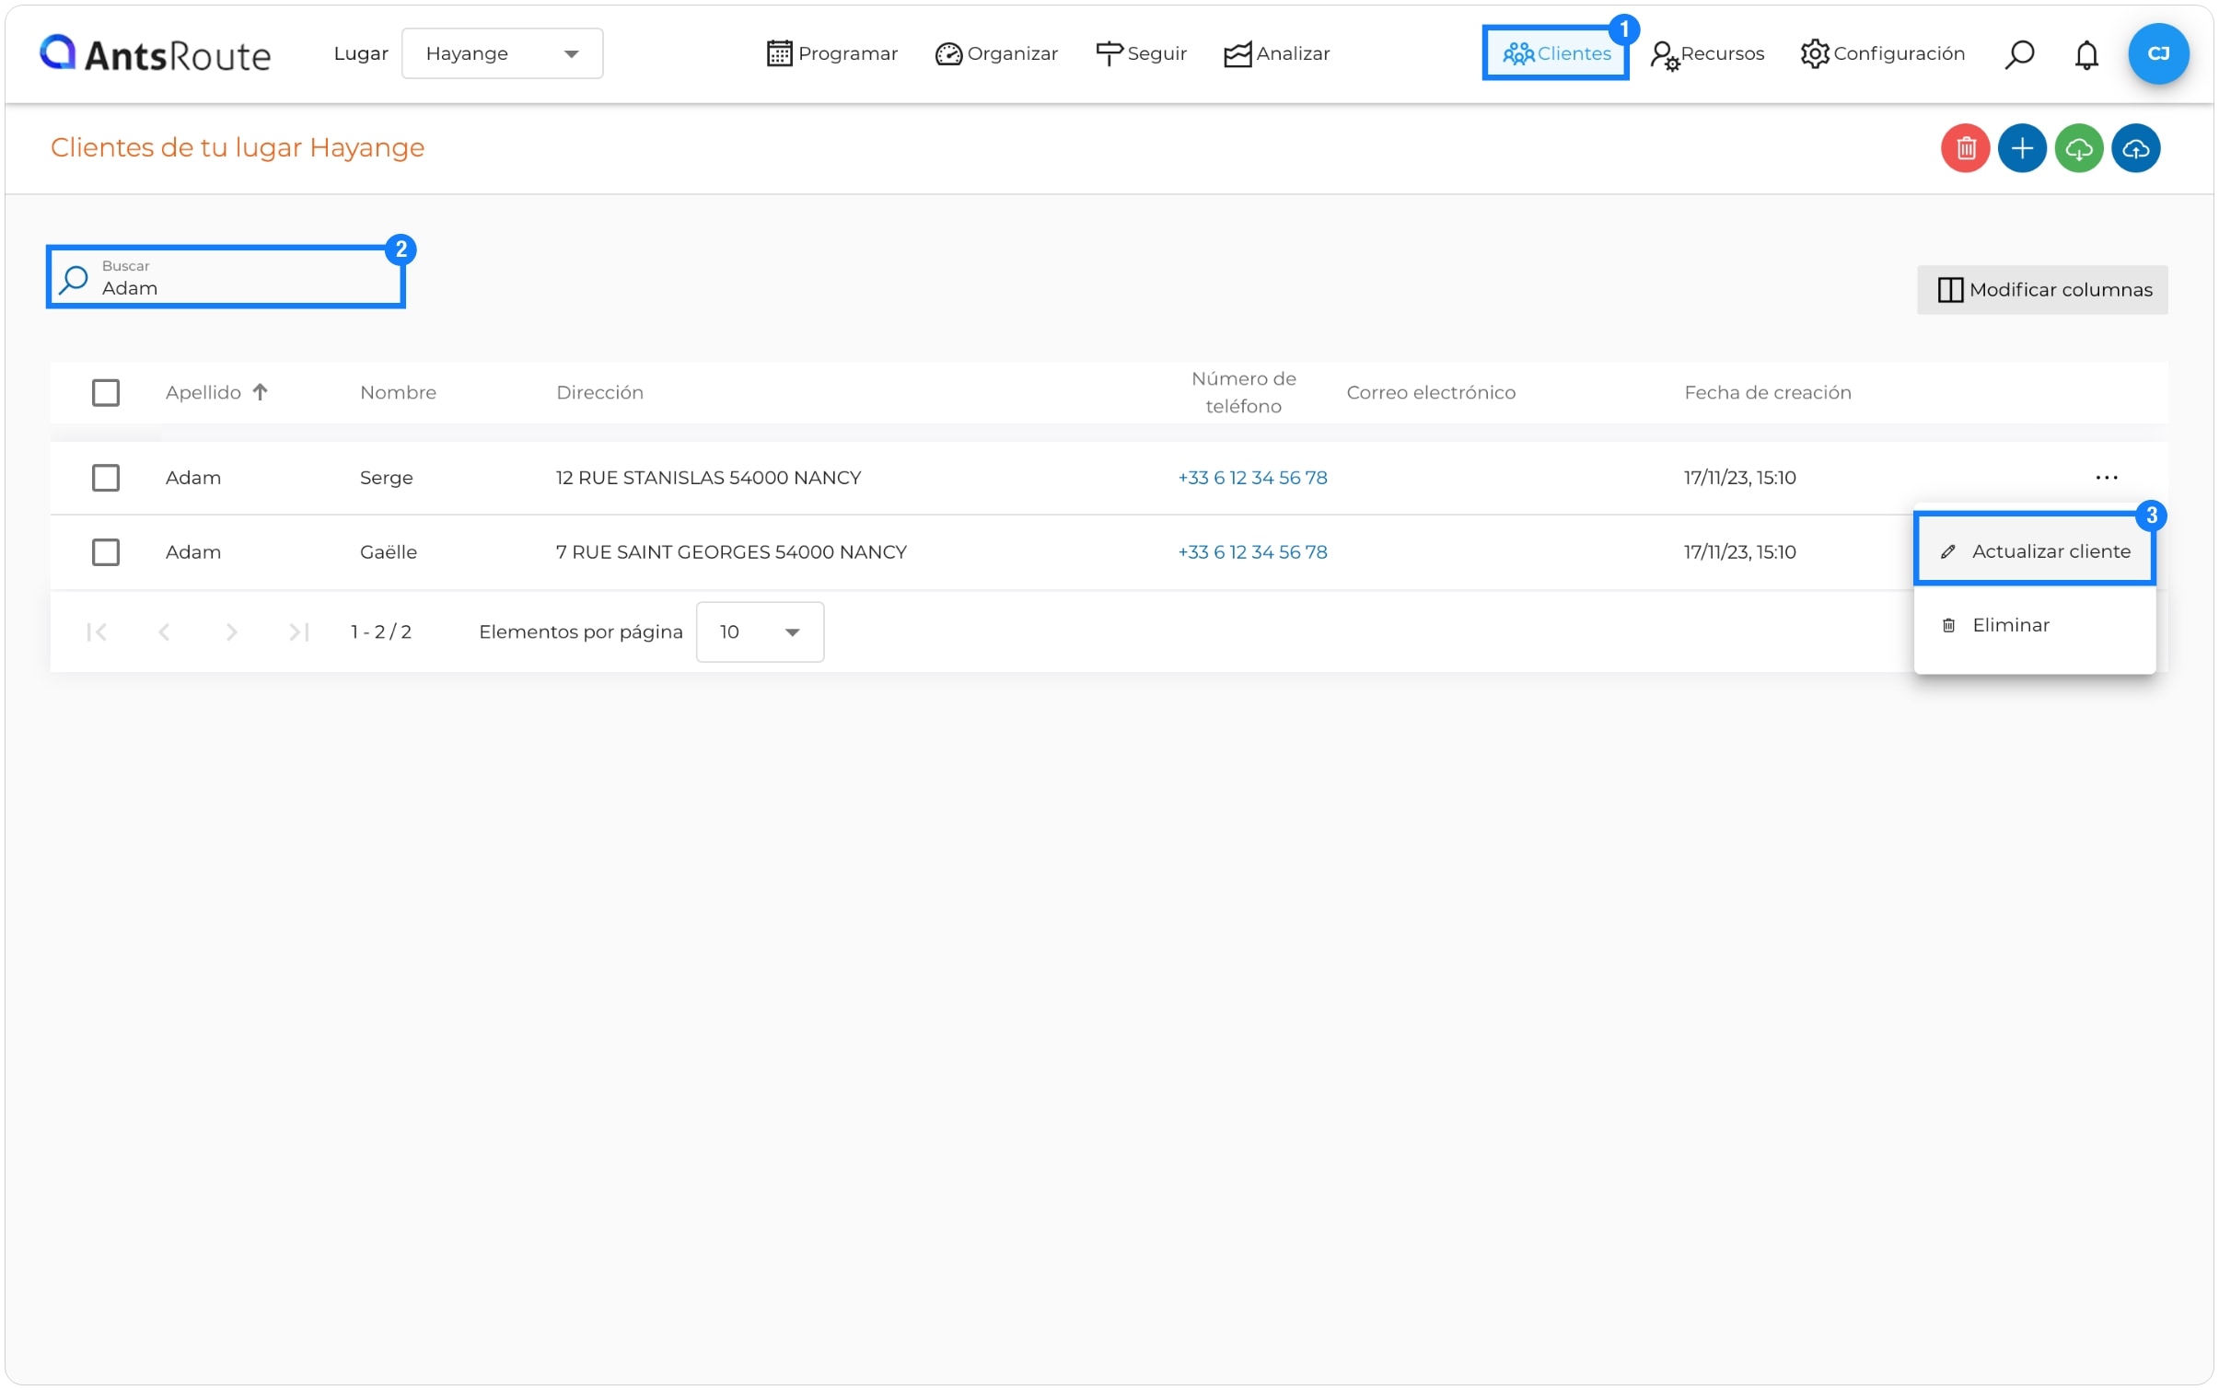The width and height of the screenshot is (2219, 1390).
Task: Click the blue plus add client button
Action: tap(2021, 148)
